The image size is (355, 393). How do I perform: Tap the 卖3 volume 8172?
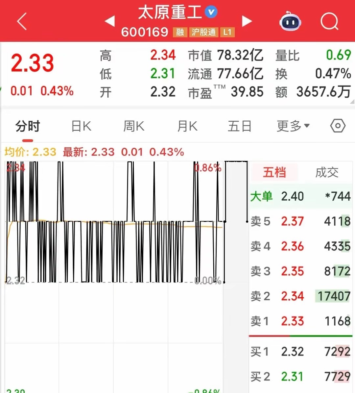pyautogui.click(x=337, y=271)
